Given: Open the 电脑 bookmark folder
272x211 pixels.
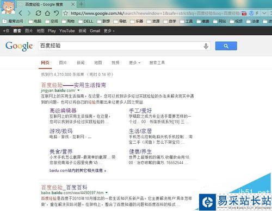Looking at the screenshot, I should tap(35, 21).
